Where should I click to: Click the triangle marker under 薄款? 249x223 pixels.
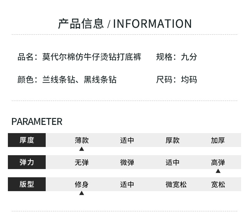[82, 149]
